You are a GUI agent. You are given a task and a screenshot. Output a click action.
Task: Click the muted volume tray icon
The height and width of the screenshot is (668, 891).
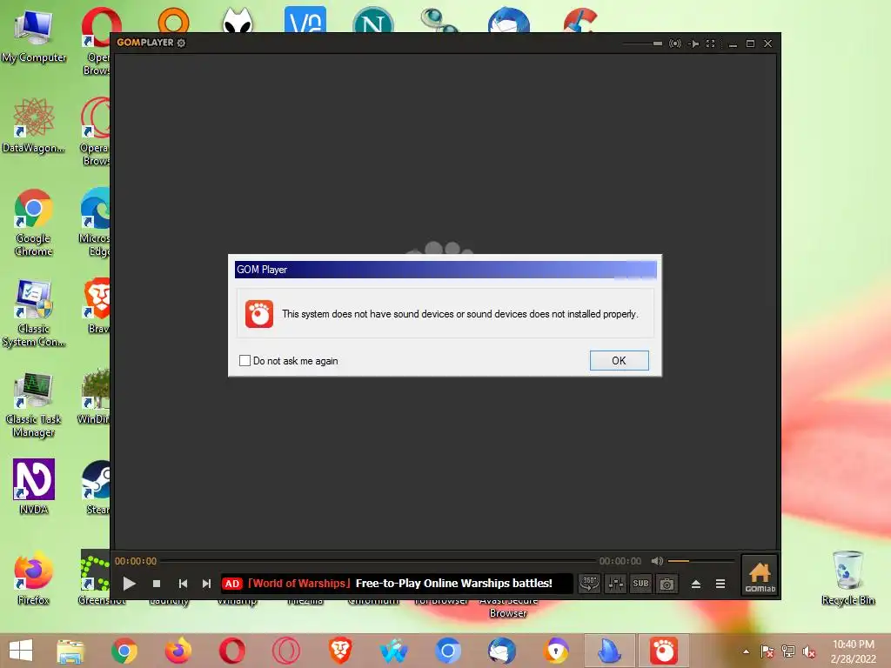tap(809, 651)
